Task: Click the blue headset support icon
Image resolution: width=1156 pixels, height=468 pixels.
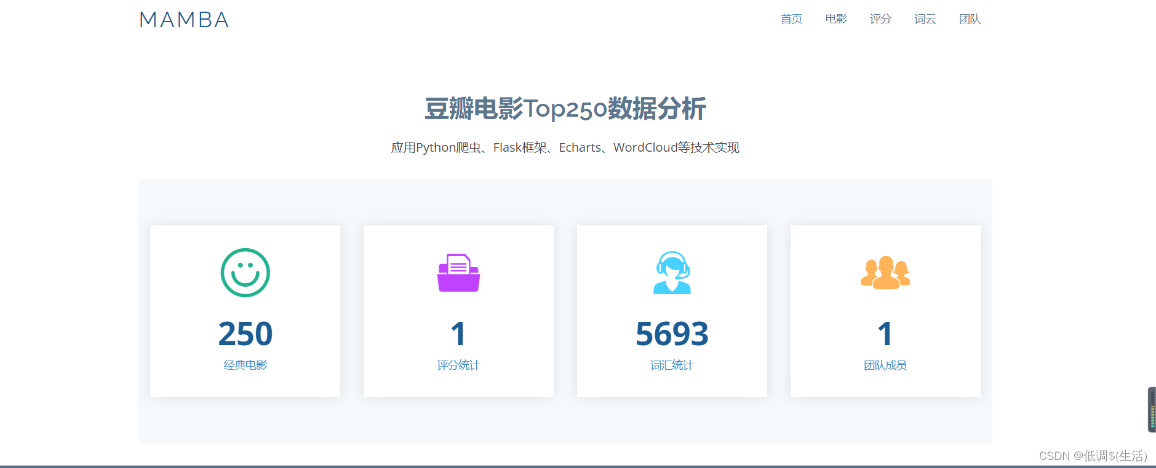Action: click(x=672, y=273)
